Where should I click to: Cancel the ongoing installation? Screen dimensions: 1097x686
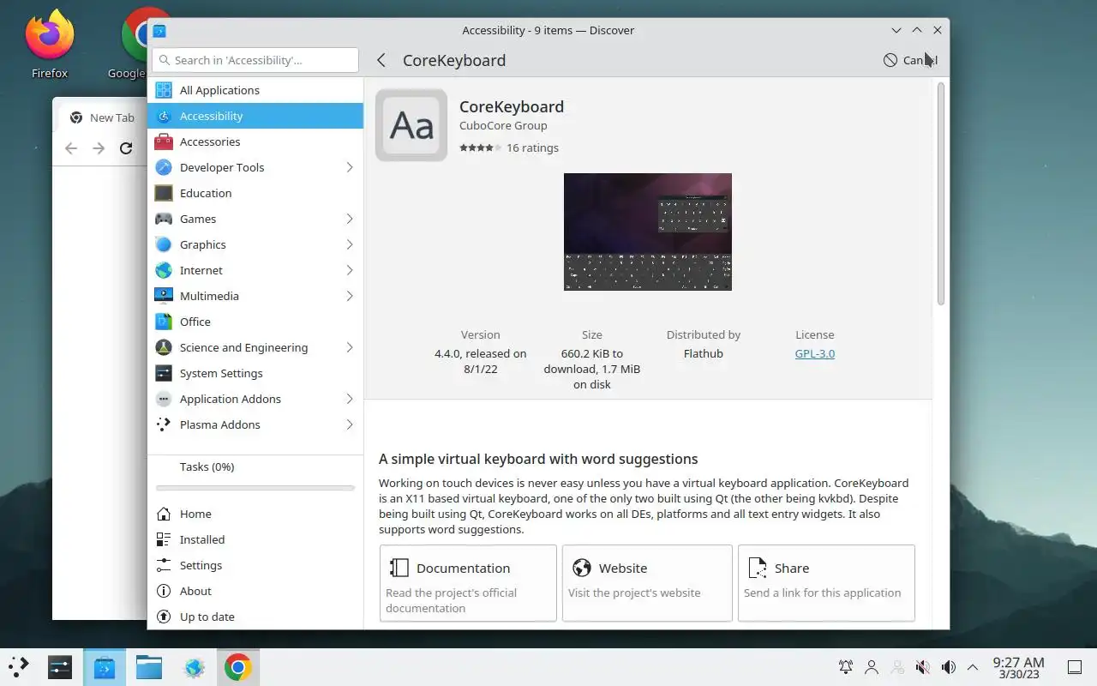pos(910,60)
